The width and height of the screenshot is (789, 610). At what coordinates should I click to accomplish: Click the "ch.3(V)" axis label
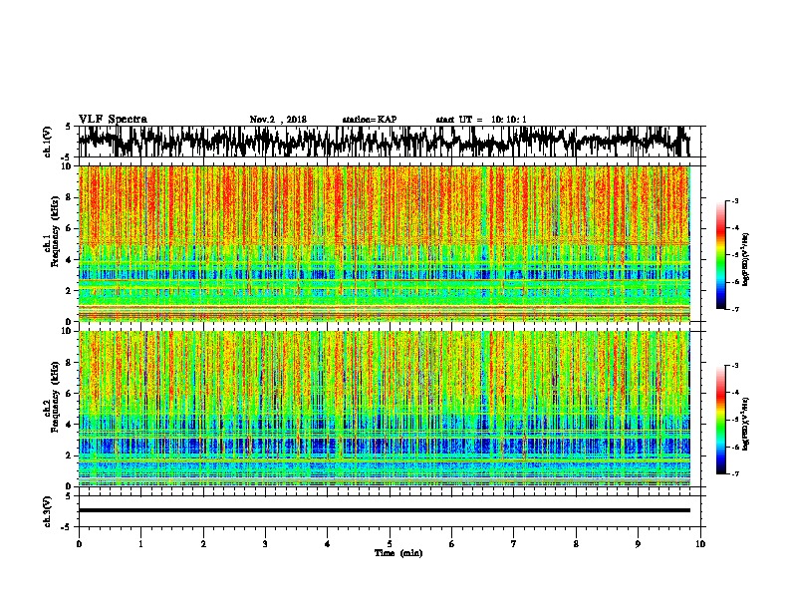point(47,511)
